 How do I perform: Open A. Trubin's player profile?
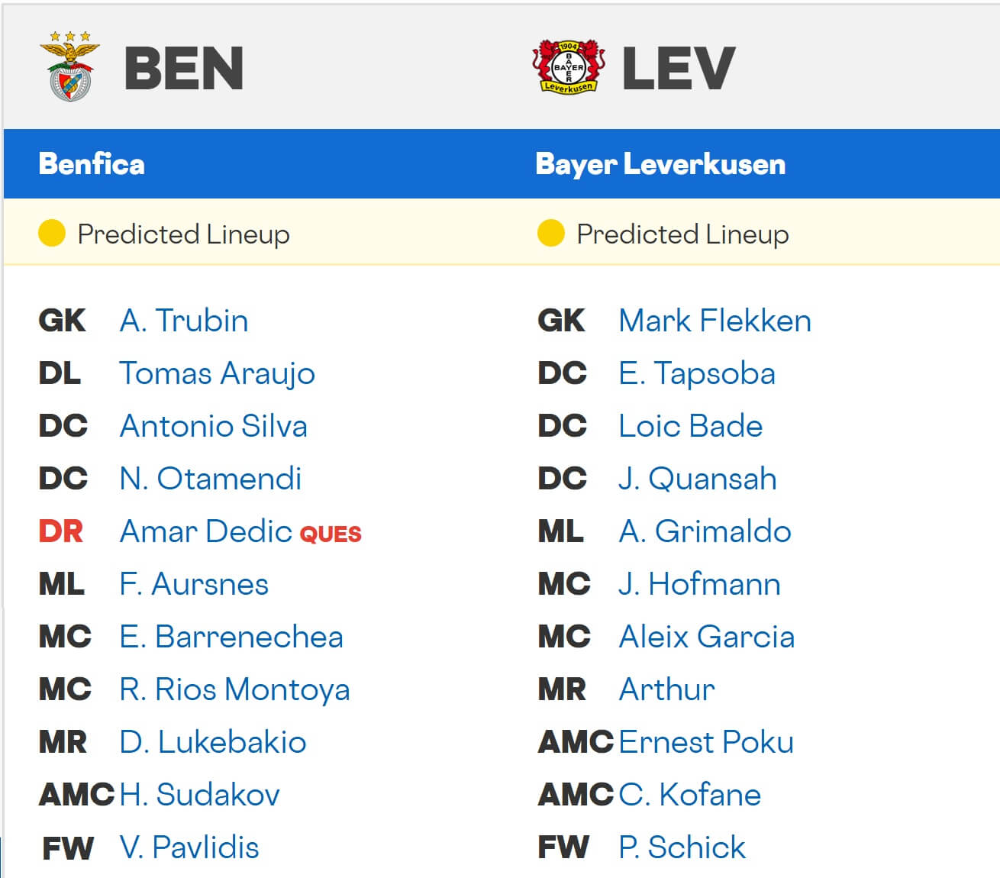[185, 321]
